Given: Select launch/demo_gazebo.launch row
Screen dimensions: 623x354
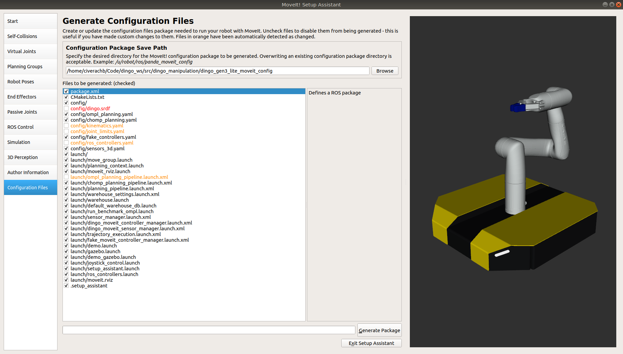Looking at the screenshot, I should click(184, 257).
